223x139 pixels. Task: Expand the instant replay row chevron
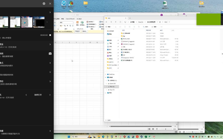50,44
